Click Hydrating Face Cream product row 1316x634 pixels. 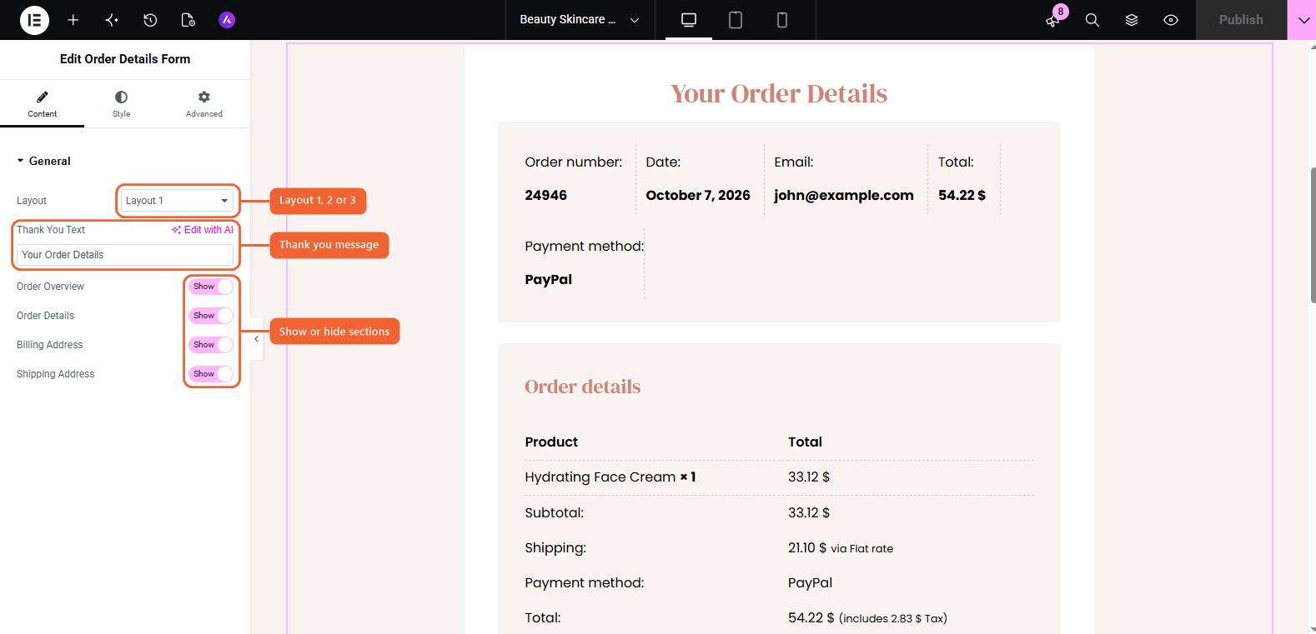(x=779, y=477)
